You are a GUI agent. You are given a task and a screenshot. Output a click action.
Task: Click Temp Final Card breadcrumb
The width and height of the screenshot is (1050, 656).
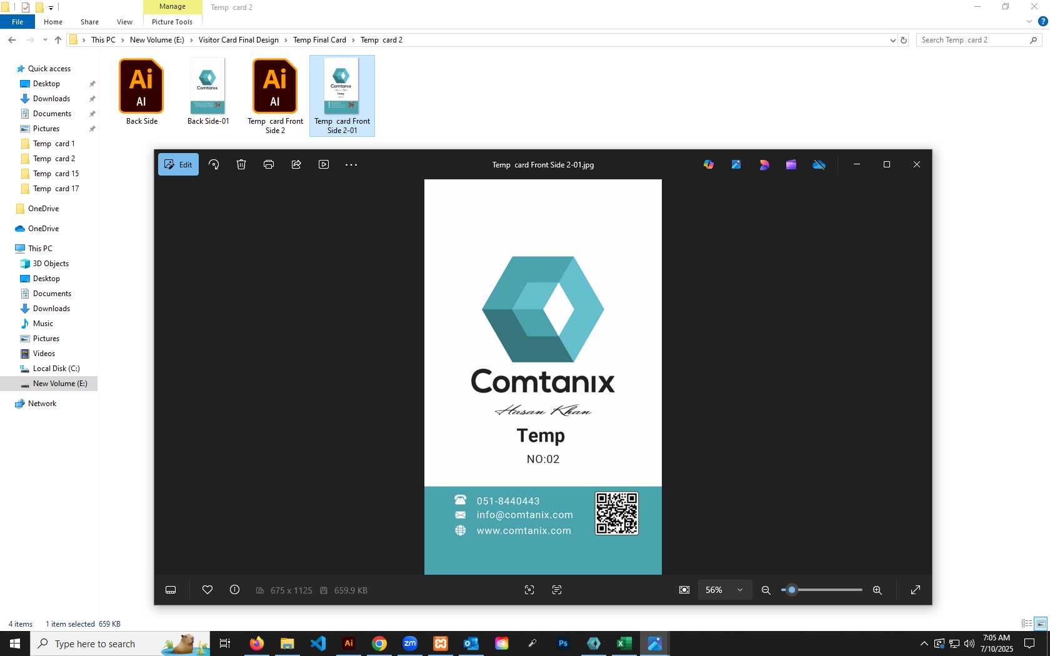tap(319, 40)
